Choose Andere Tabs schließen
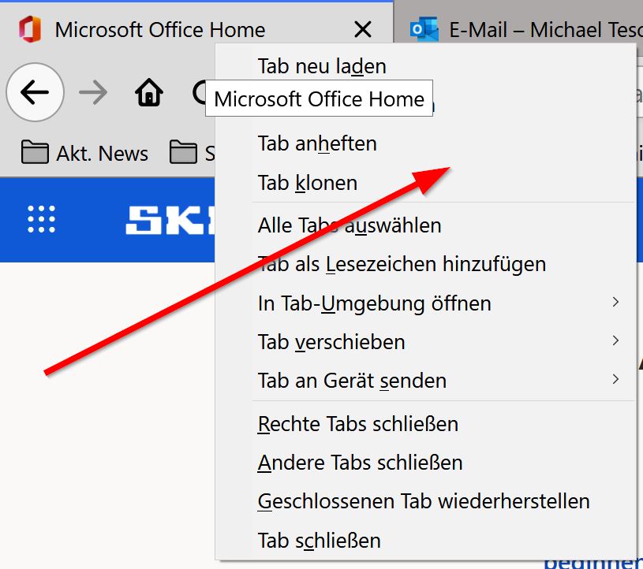The height and width of the screenshot is (569, 643). 360,463
